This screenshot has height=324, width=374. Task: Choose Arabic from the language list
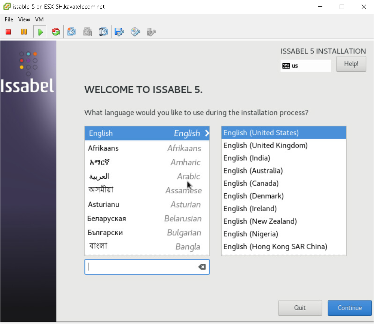(x=147, y=176)
